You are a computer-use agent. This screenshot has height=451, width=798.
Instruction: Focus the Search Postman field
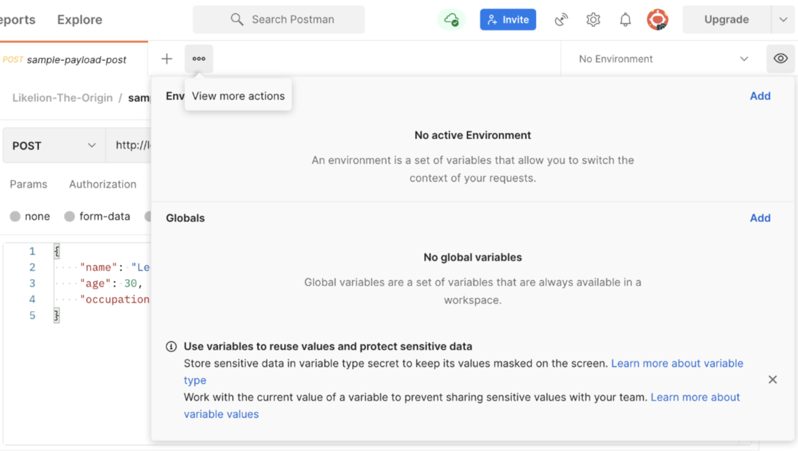pos(279,19)
